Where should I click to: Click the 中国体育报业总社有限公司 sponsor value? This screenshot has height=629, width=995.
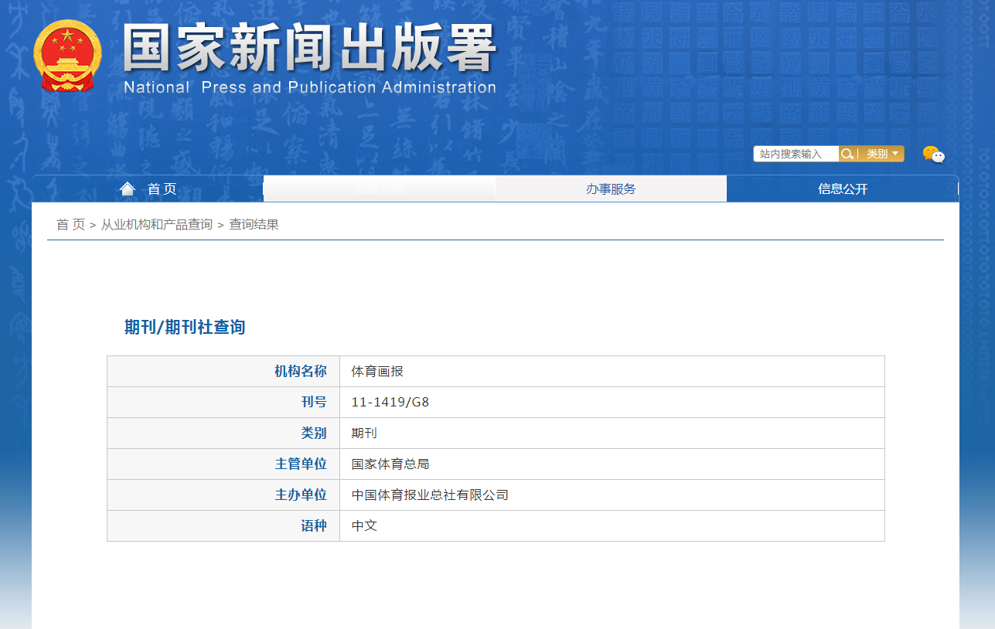[x=430, y=495]
